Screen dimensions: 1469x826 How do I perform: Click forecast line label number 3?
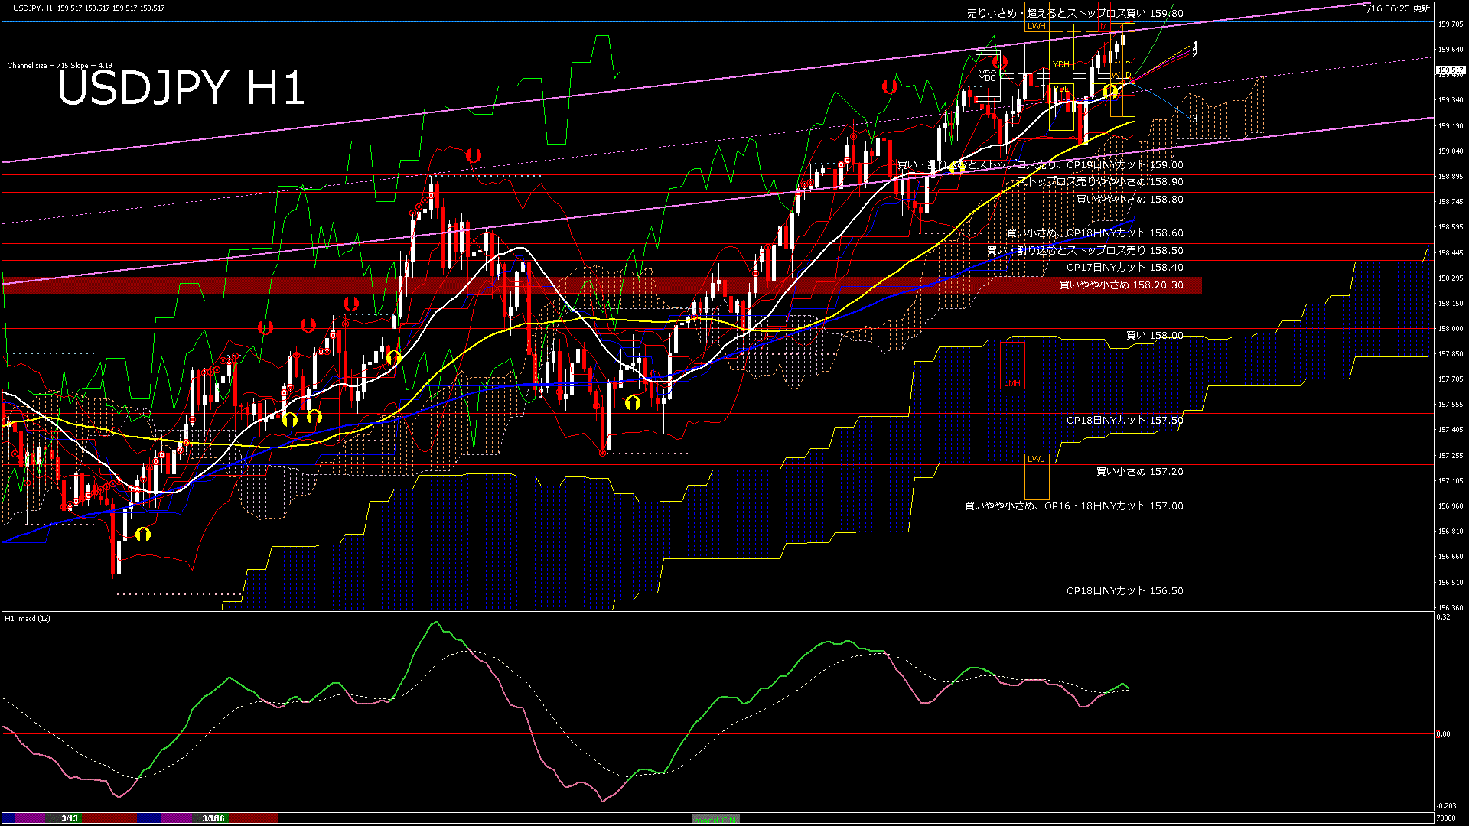click(1195, 119)
